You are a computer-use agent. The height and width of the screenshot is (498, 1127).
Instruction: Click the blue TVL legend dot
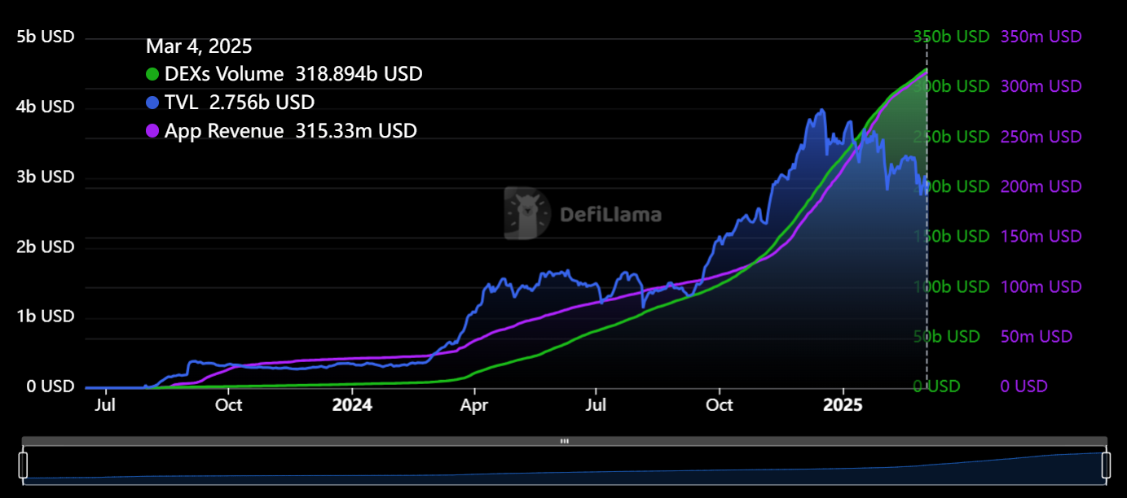152,103
